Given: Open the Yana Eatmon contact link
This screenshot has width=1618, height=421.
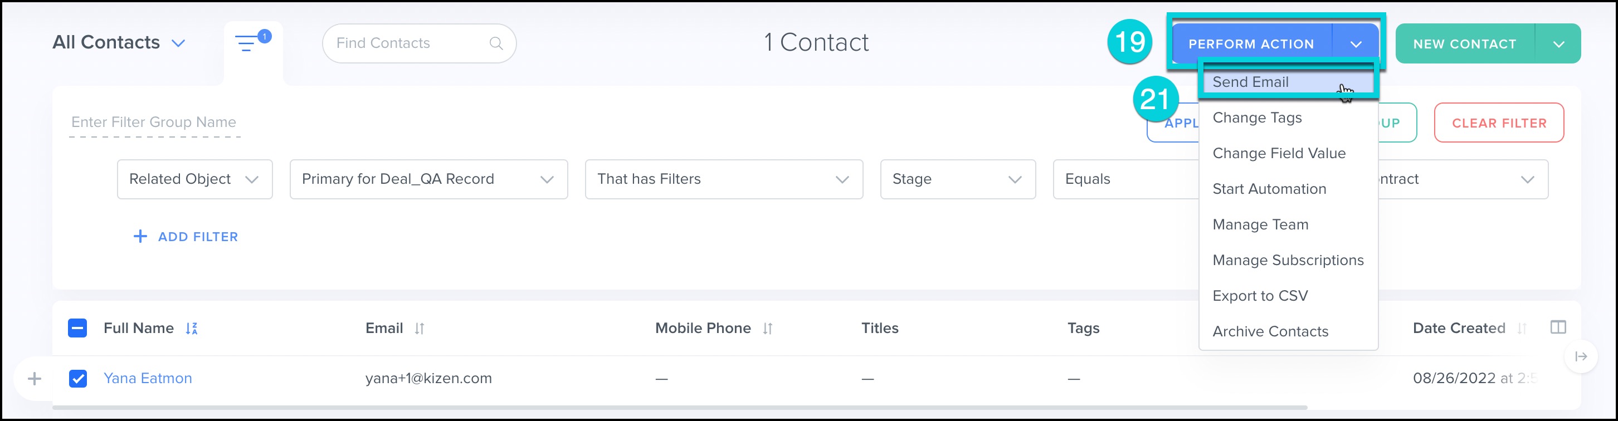Looking at the screenshot, I should [148, 378].
